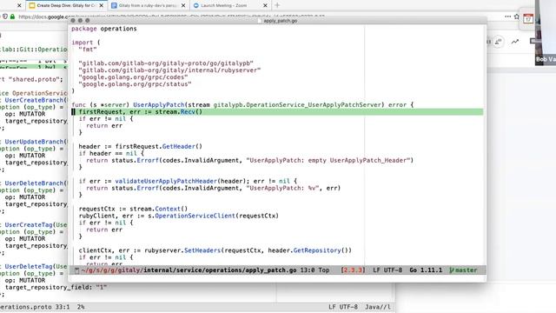This screenshot has width=556, height=313.
Task: Click the highlighted 'firstRequest, err := stream.Recv()' line
Action: 277,112
